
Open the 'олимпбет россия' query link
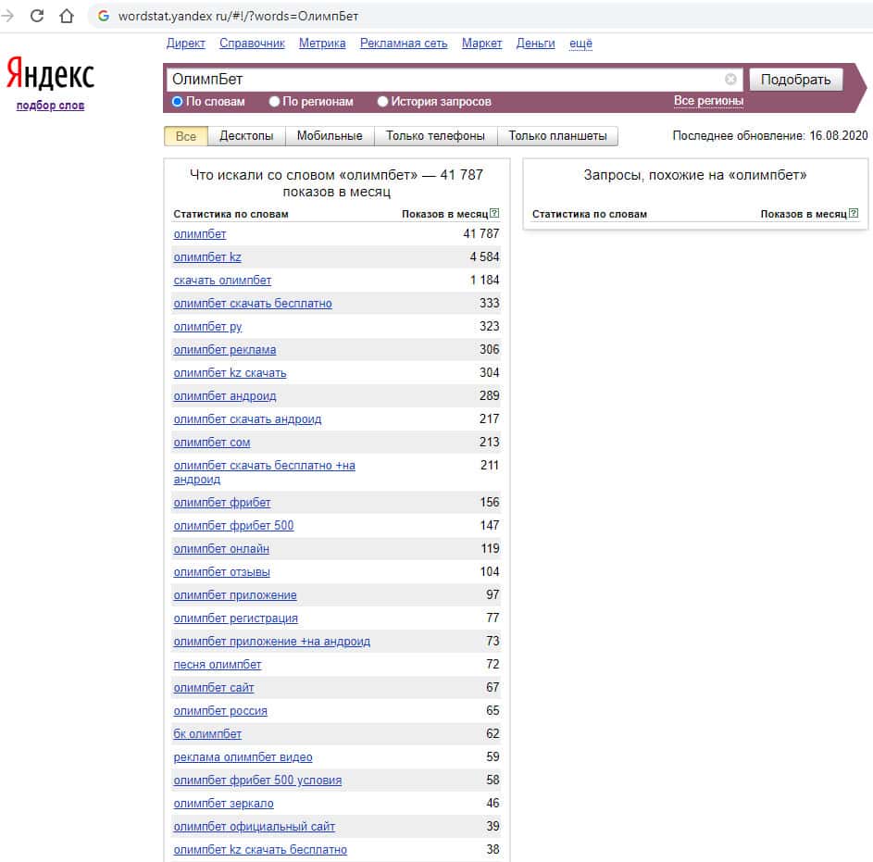[220, 711]
